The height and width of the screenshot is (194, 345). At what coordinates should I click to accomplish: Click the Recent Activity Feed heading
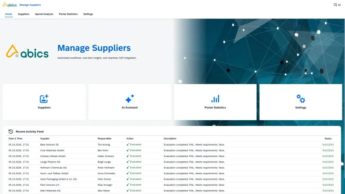[x=30, y=131]
